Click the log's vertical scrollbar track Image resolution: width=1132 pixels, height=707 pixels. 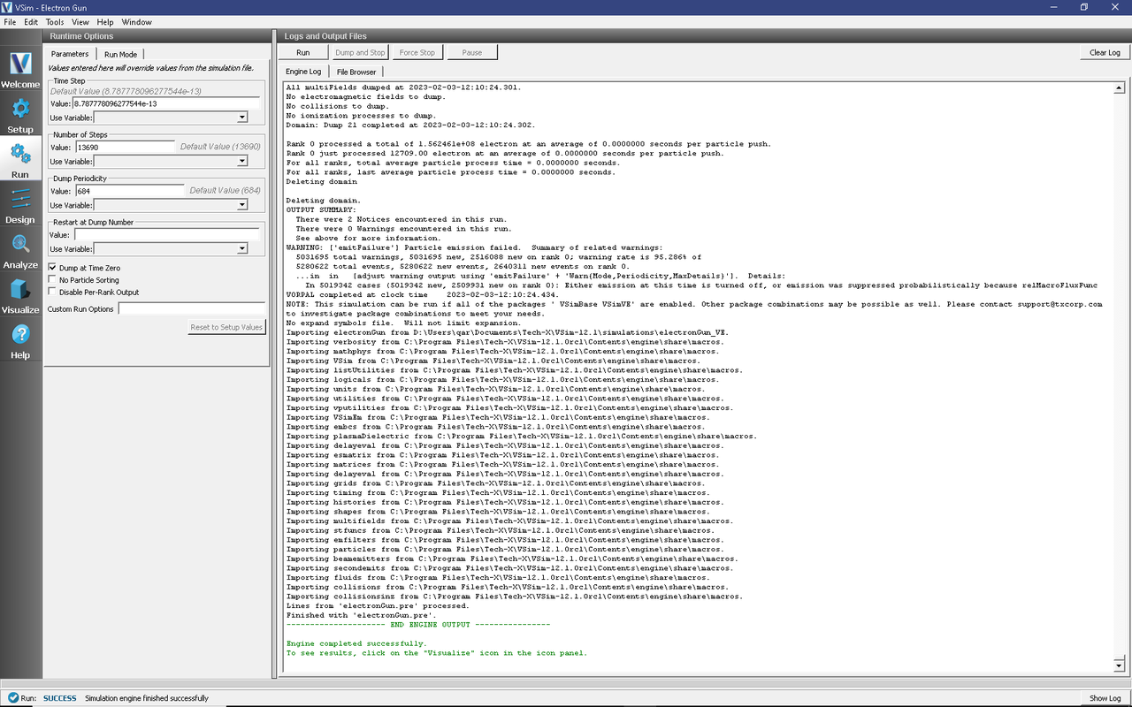(x=1119, y=371)
